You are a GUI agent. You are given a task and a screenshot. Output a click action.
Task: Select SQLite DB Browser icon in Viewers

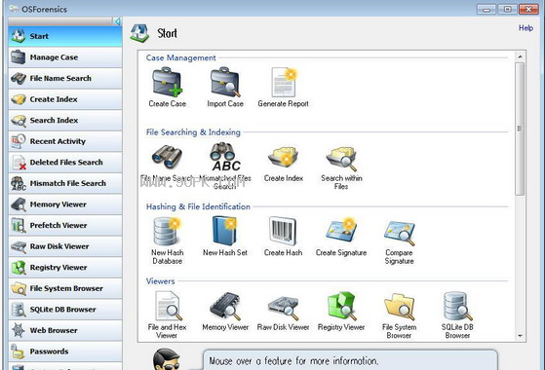click(x=457, y=306)
